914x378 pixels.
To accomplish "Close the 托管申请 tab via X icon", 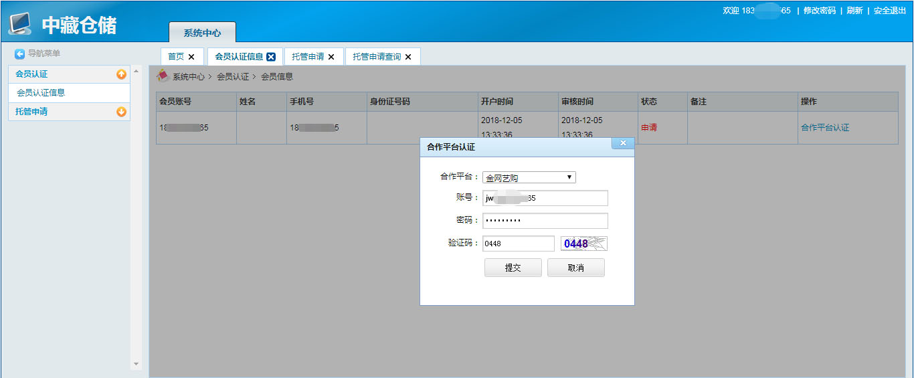I will pos(331,57).
